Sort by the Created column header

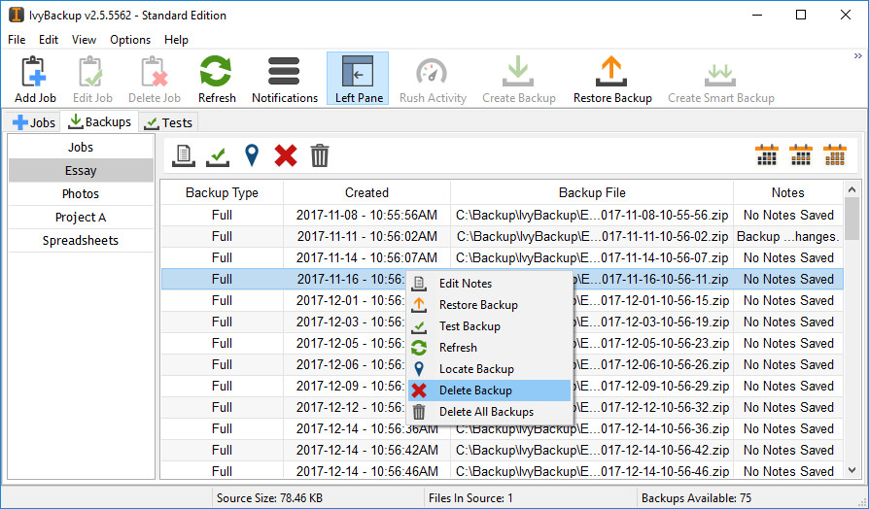366,192
